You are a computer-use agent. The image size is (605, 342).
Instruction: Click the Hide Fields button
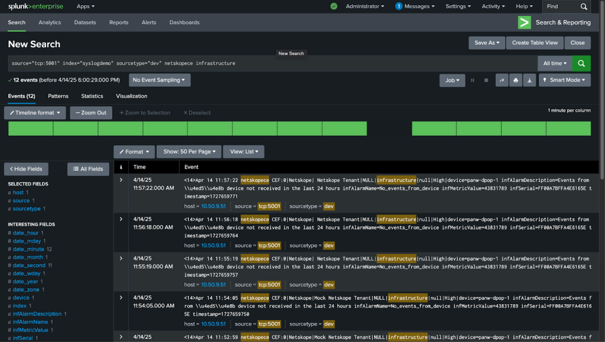(x=26, y=170)
